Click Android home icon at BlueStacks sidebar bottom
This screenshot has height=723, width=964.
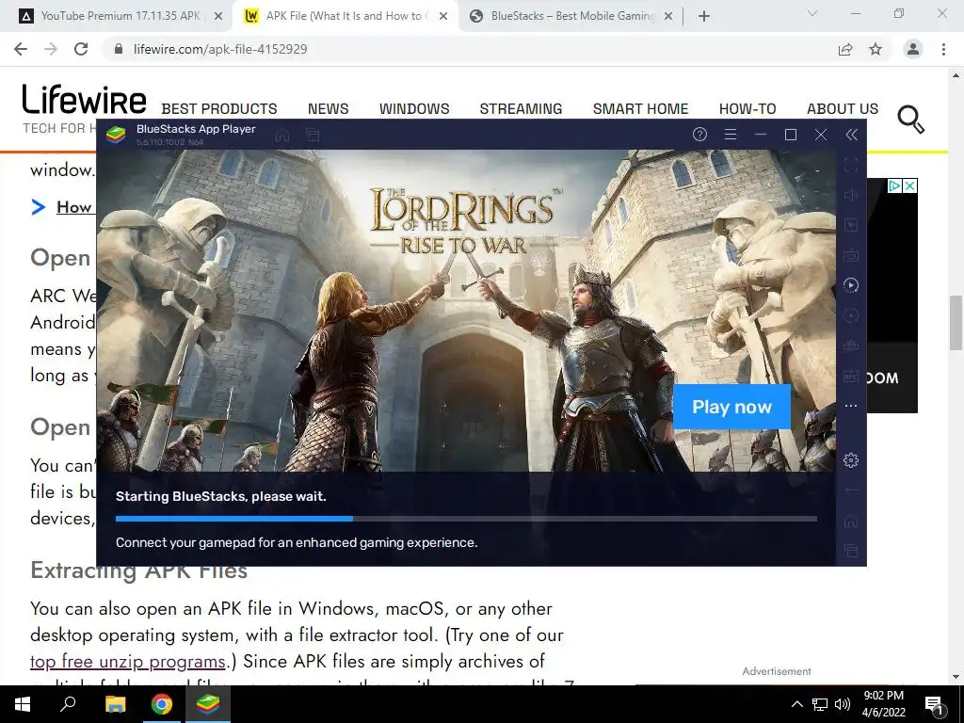point(851,521)
